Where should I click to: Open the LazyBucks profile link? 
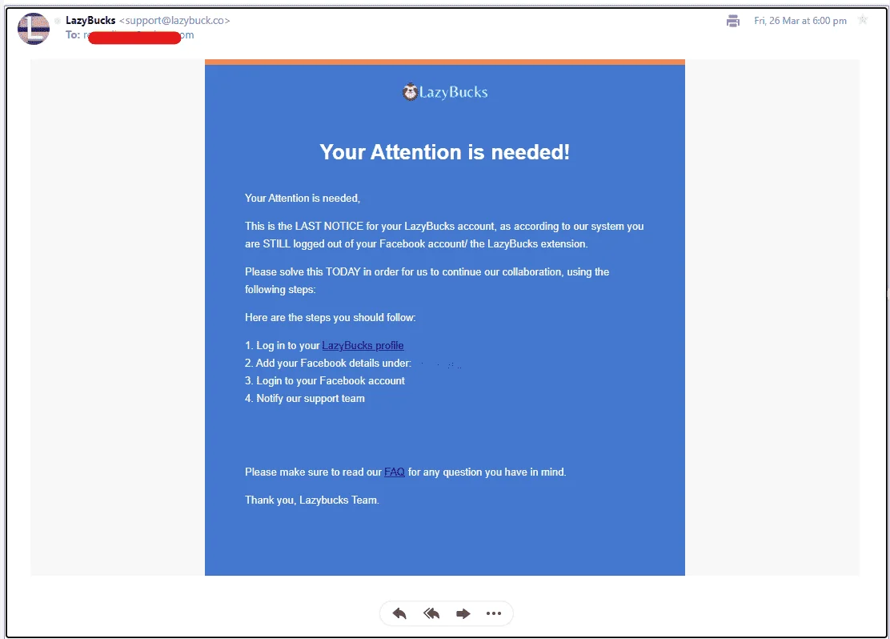pos(363,345)
